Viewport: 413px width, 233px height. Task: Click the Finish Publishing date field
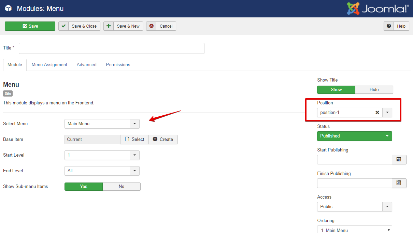[355, 183]
